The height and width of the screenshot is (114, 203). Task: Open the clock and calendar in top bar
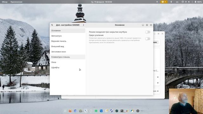pyautogui.click(x=101, y=2)
